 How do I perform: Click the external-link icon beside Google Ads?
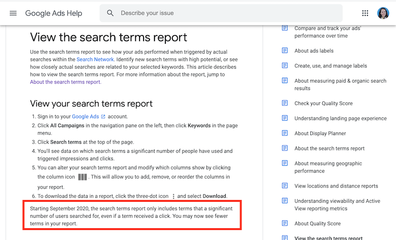click(x=103, y=117)
